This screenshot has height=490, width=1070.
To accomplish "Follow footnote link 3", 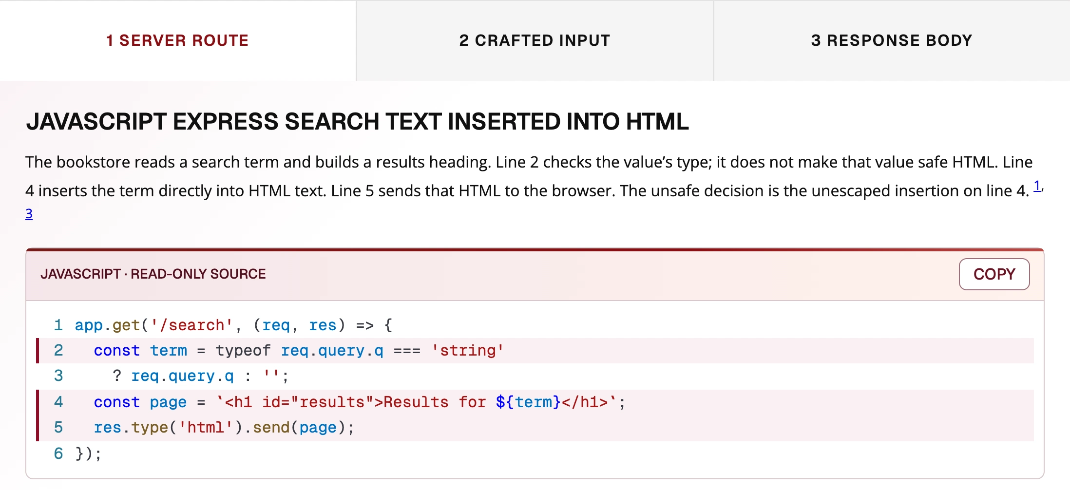I will [29, 214].
